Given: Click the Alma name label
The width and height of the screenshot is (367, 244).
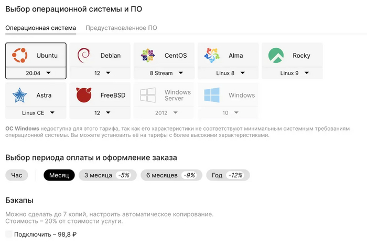Looking at the screenshot, I should tap(236, 56).
